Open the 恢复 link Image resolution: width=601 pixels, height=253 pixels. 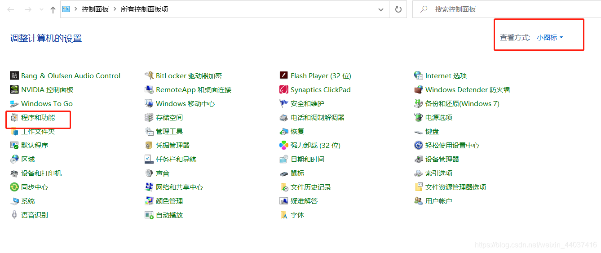[x=297, y=131]
